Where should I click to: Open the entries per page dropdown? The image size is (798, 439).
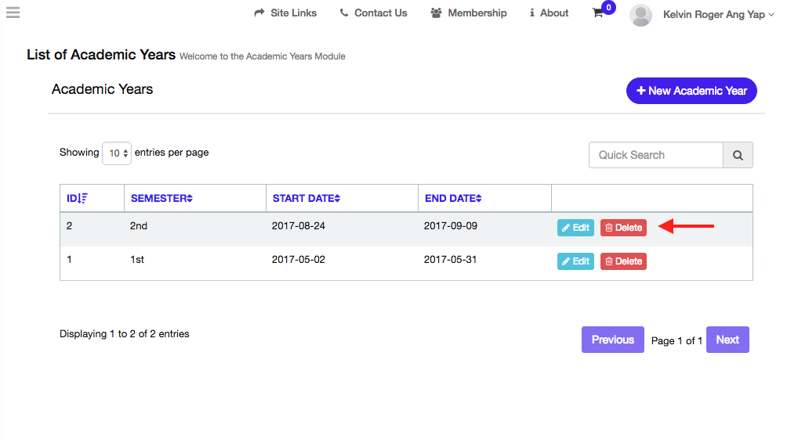(117, 153)
